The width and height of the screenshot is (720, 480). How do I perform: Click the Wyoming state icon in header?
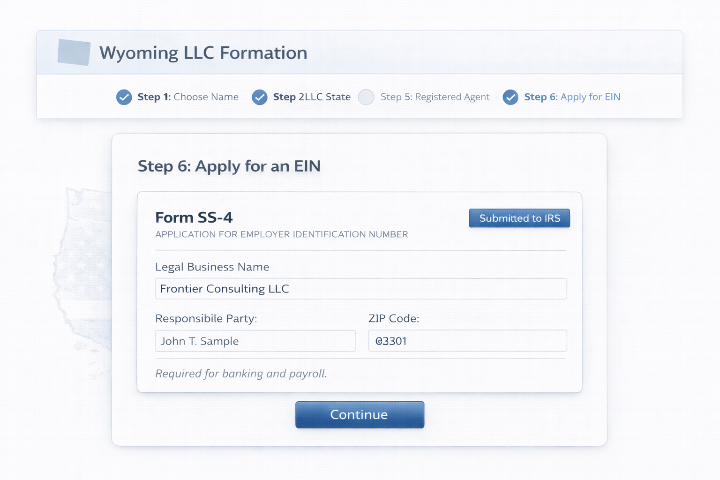[x=74, y=52]
